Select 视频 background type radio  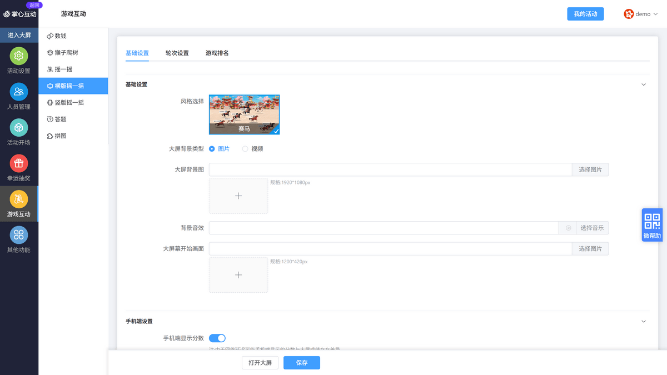245,149
